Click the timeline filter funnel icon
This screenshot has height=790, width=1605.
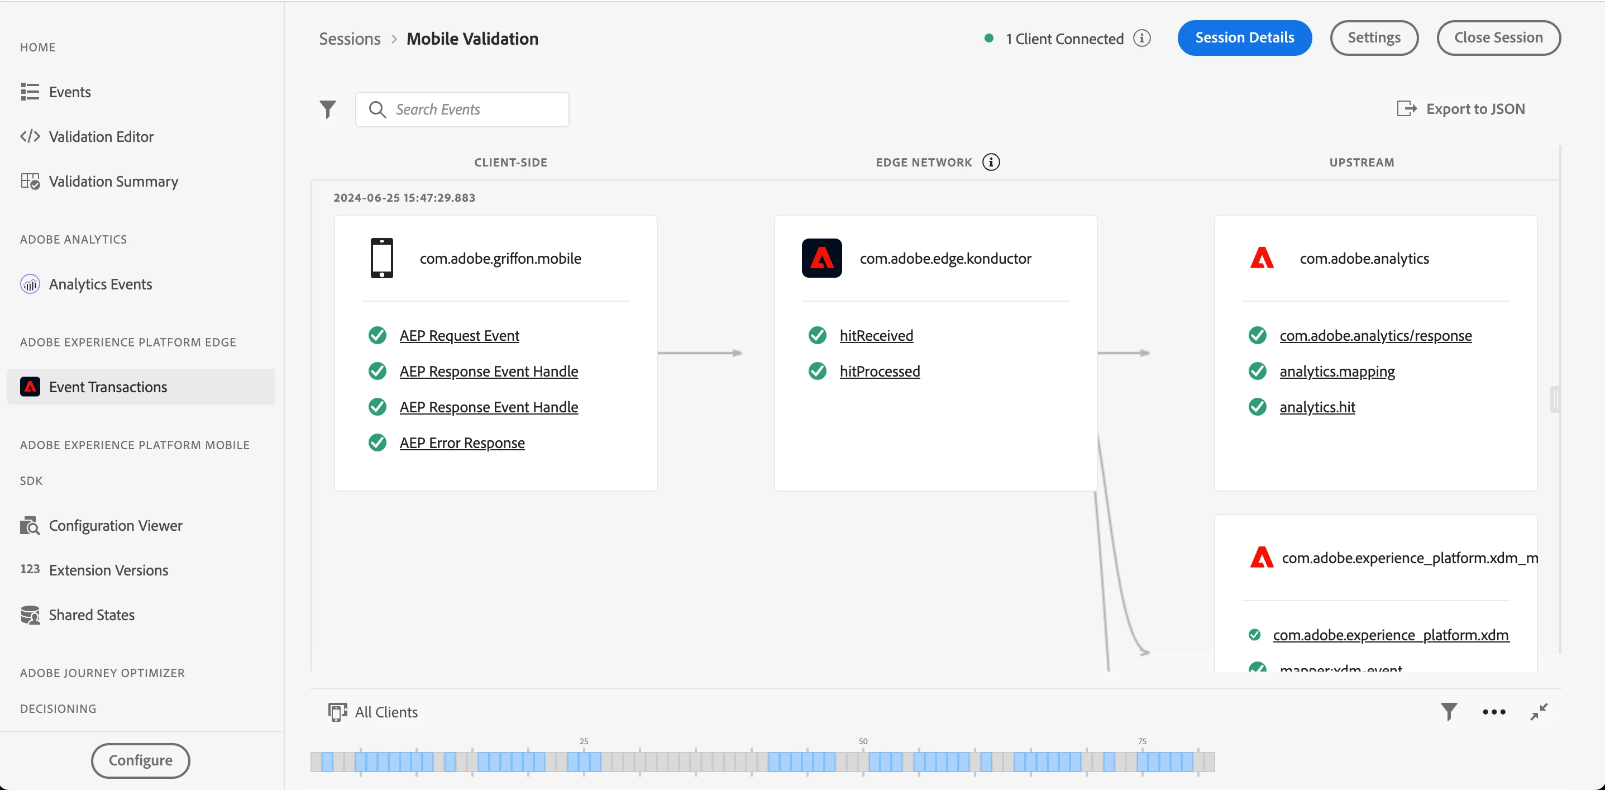tap(1449, 711)
